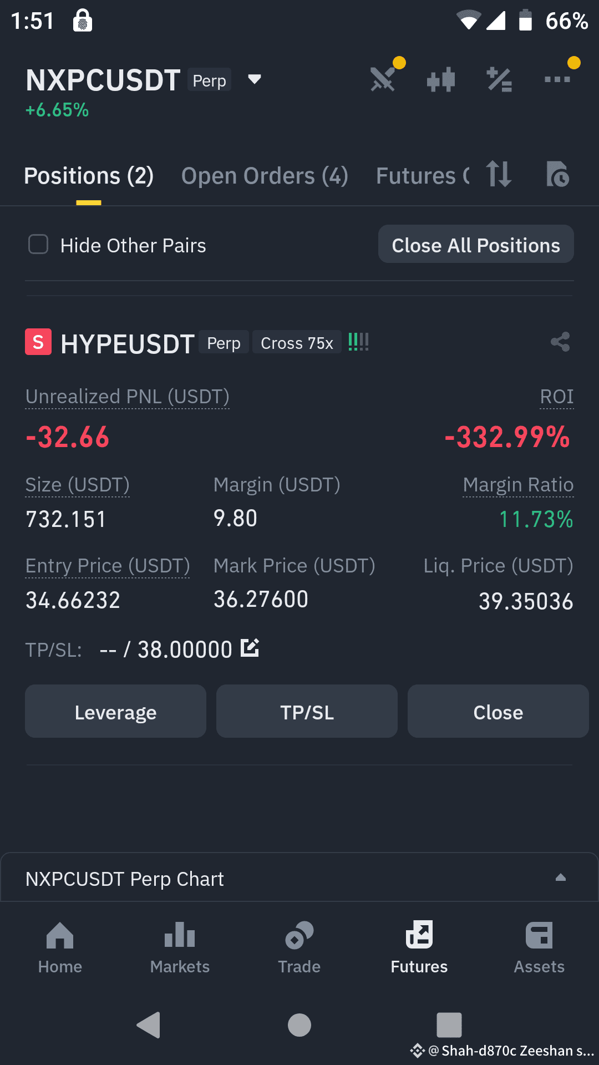Click the Close All Positions button

[476, 244]
